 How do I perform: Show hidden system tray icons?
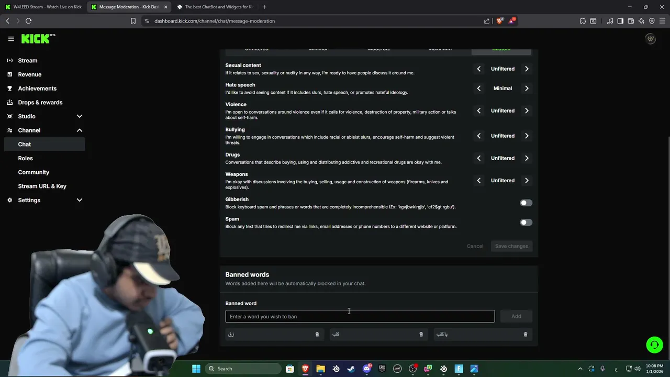[x=579, y=369]
